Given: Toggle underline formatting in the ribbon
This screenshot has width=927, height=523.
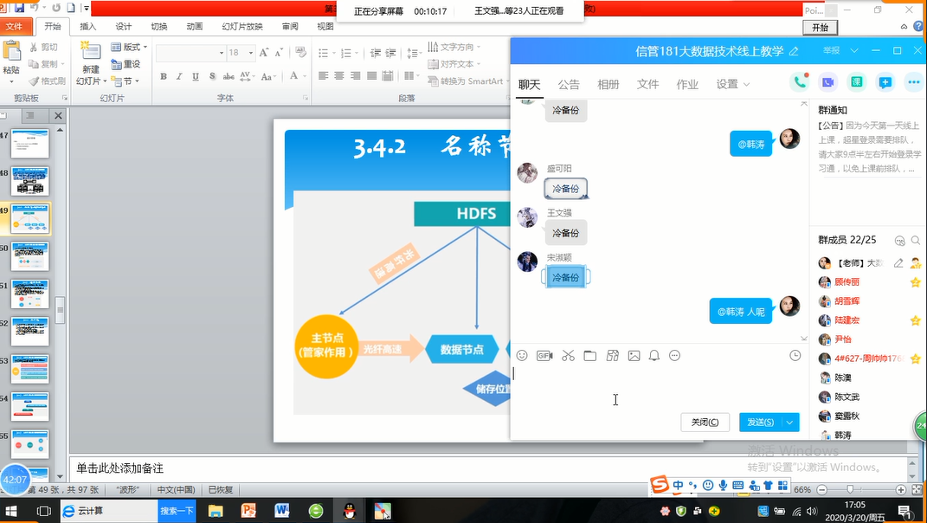Looking at the screenshot, I should [x=196, y=76].
